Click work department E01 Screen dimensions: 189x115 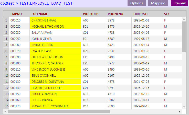pos(85,39)
